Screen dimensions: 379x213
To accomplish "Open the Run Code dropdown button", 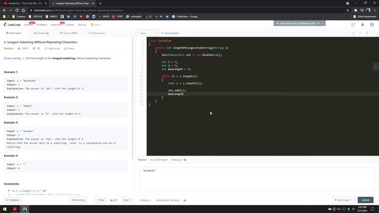I will click(343, 200).
